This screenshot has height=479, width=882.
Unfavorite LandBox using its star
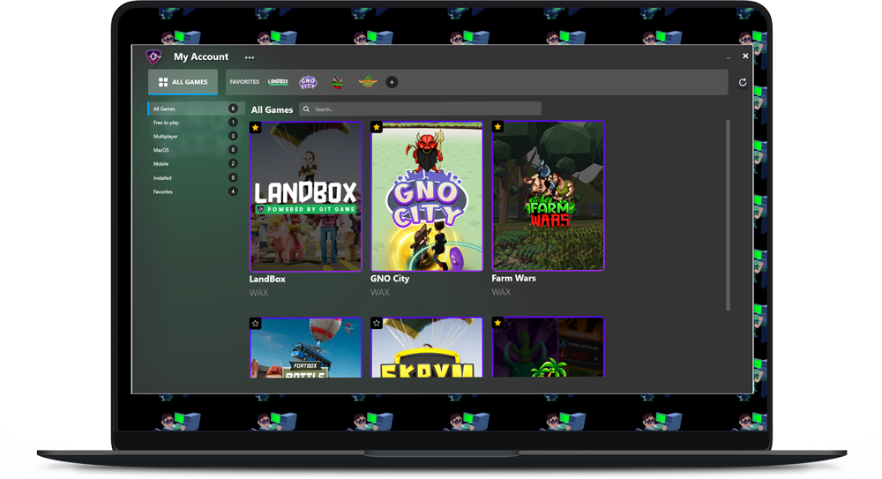[x=256, y=128]
